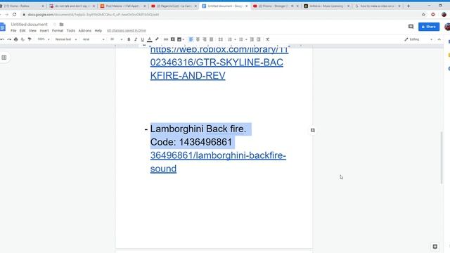Click 'All changes saved in Drive' link
450x253 pixels.
point(127,31)
